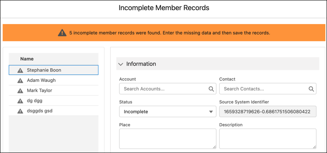Focus the Search Contacts field
The width and height of the screenshot is (327, 153).
pos(268,89)
